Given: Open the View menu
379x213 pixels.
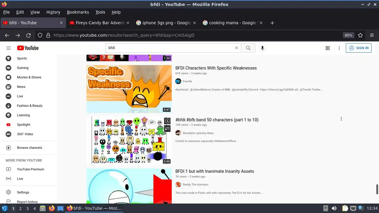Looking at the screenshot, I should pos(35,12).
